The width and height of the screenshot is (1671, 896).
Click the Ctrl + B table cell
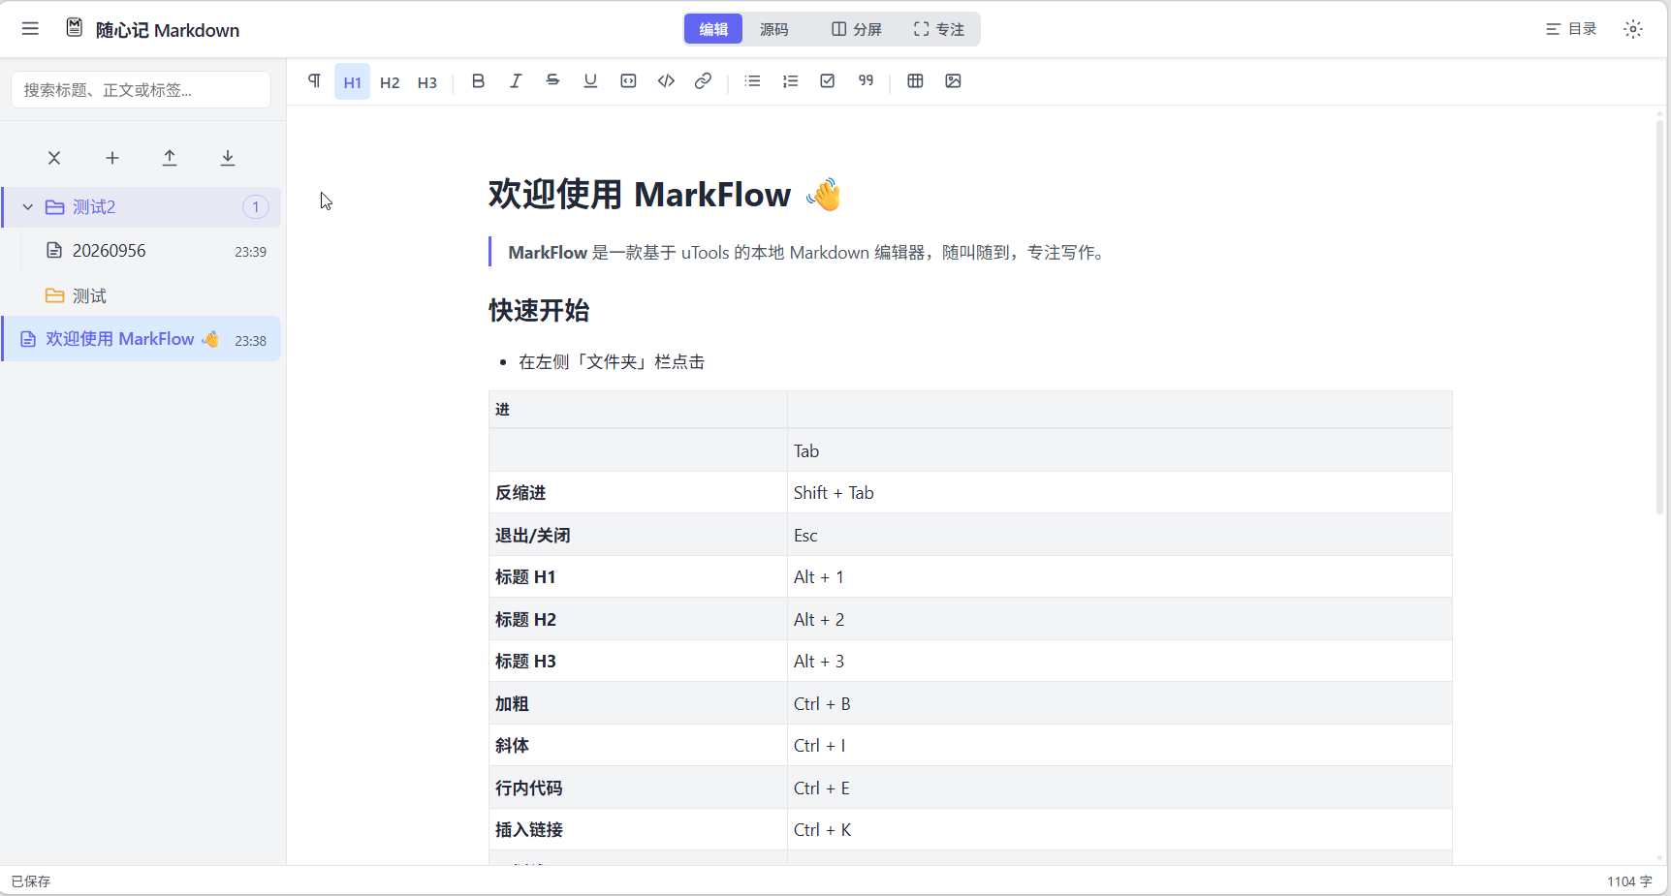pyautogui.click(x=1119, y=704)
